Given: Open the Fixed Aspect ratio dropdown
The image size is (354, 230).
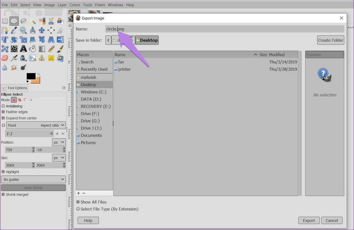Looking at the screenshot, I should pyautogui.click(x=36, y=125).
